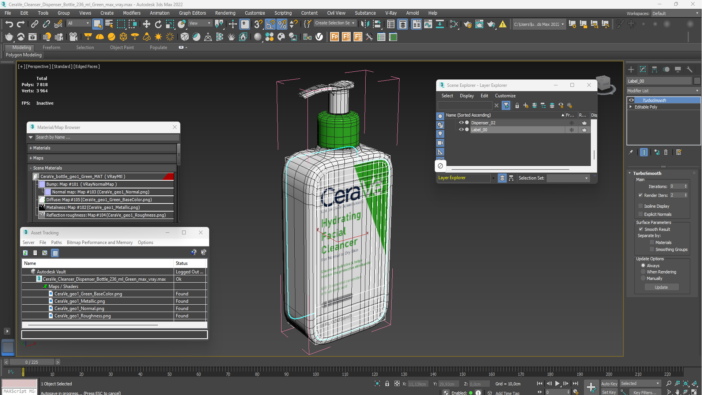This screenshot has width=702, height=395.
Task: Open the Modify command panel tab
Action: click(643, 69)
